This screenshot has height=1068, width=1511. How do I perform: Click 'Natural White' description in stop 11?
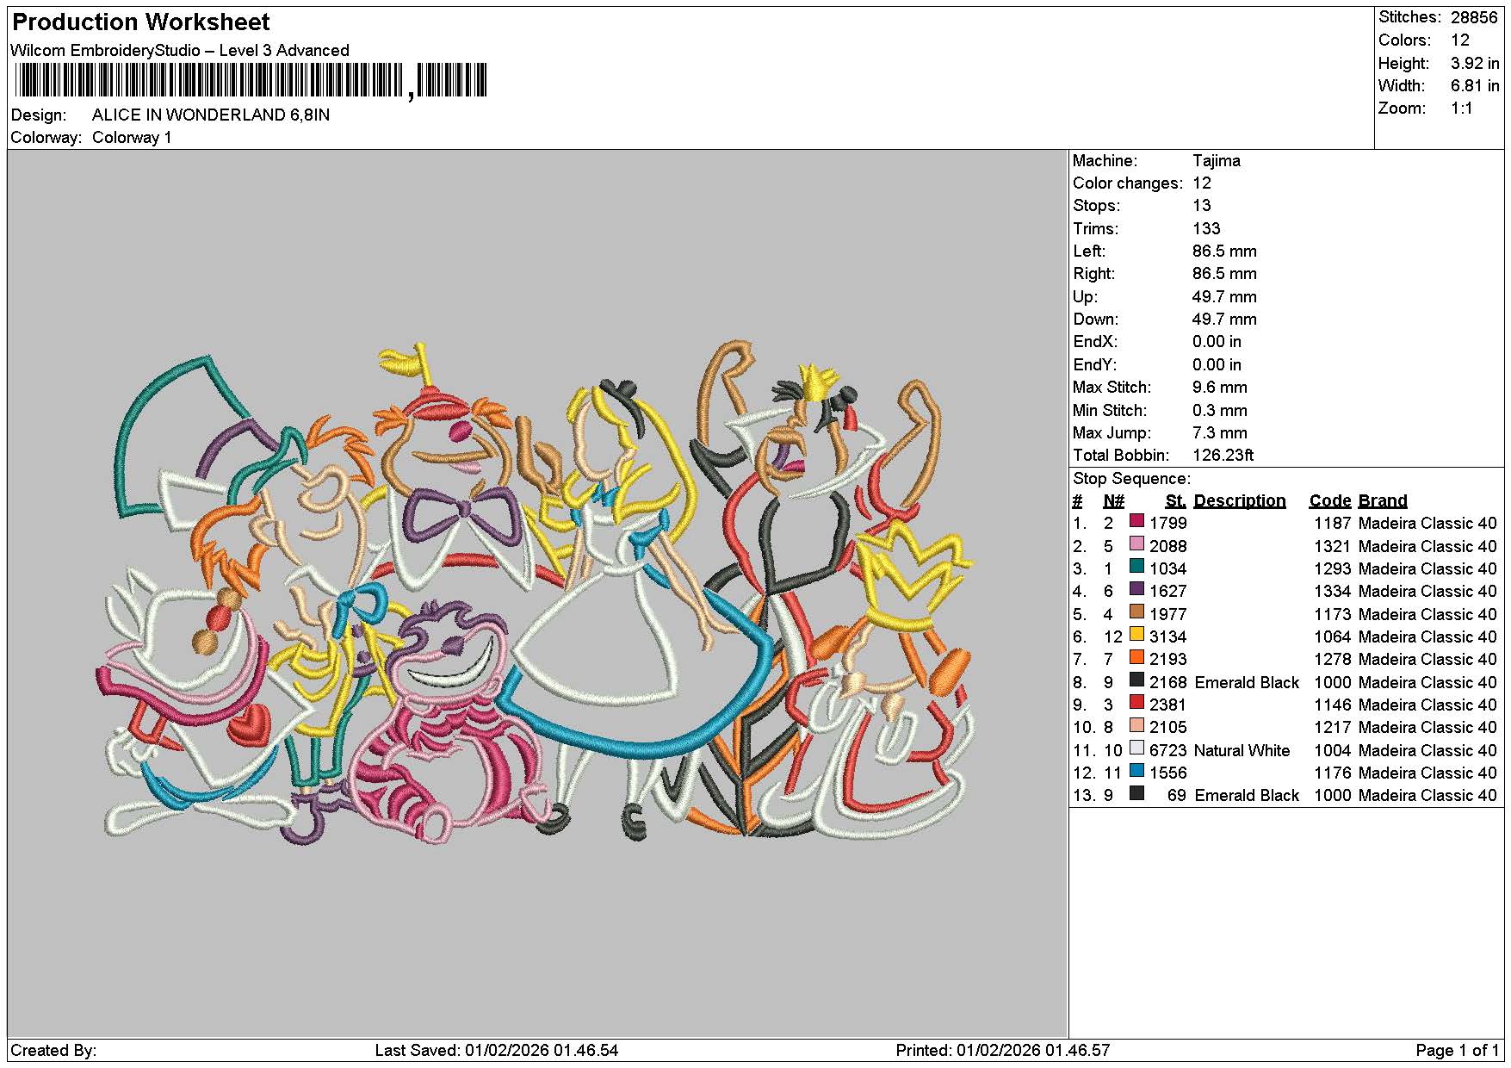1242,750
